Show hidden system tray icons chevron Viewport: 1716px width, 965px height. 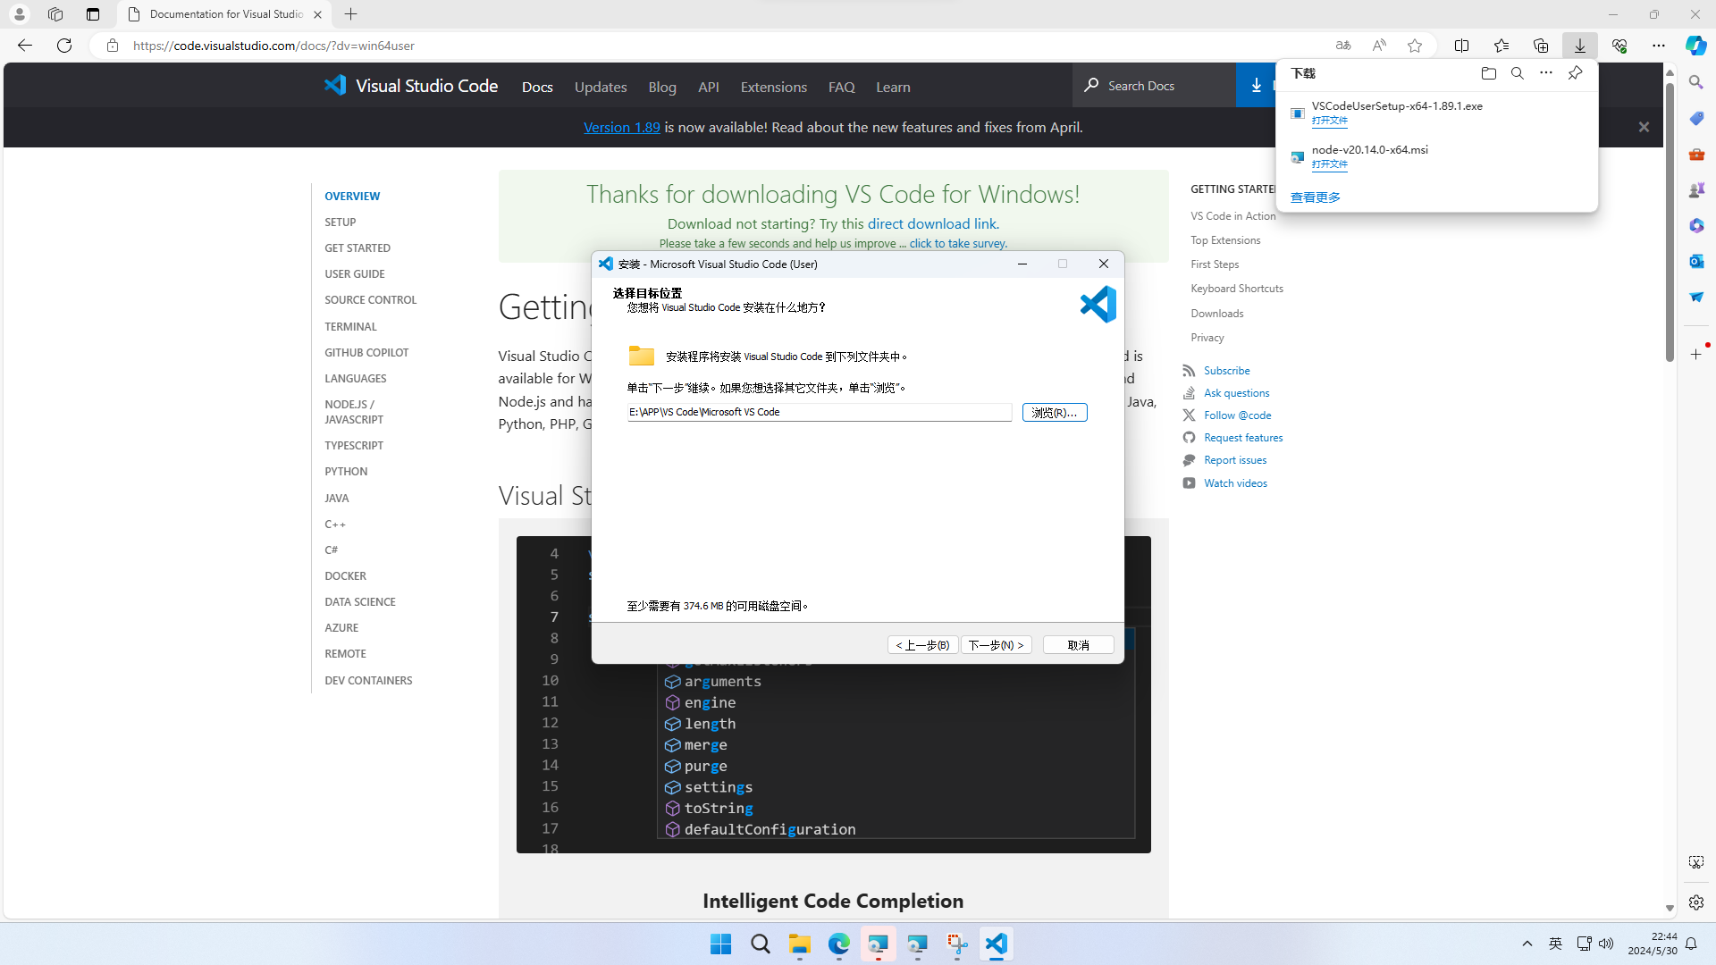[x=1527, y=944]
